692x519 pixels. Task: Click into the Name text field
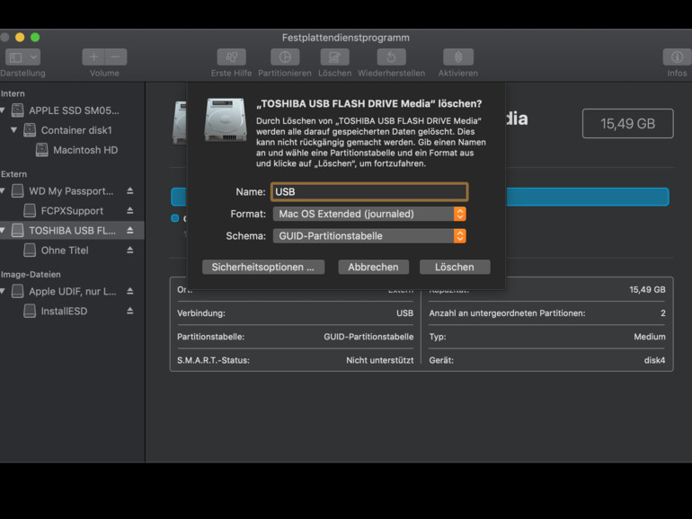coord(369,191)
